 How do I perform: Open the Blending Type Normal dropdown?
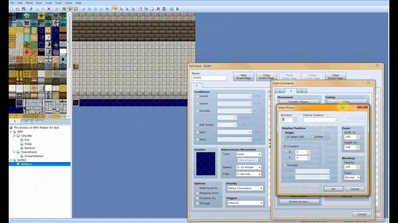pyautogui.click(x=352, y=177)
